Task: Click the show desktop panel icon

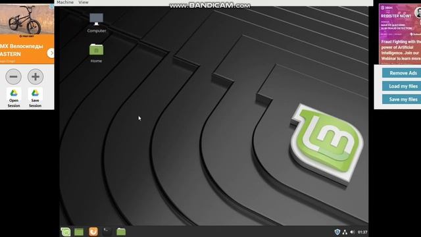Action: [x=79, y=232]
